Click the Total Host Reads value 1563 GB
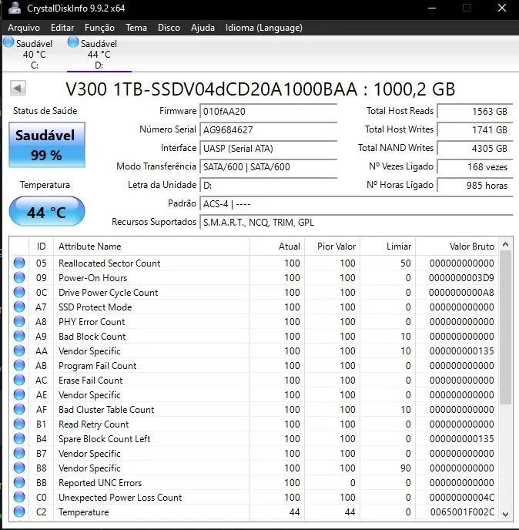 pyautogui.click(x=475, y=111)
